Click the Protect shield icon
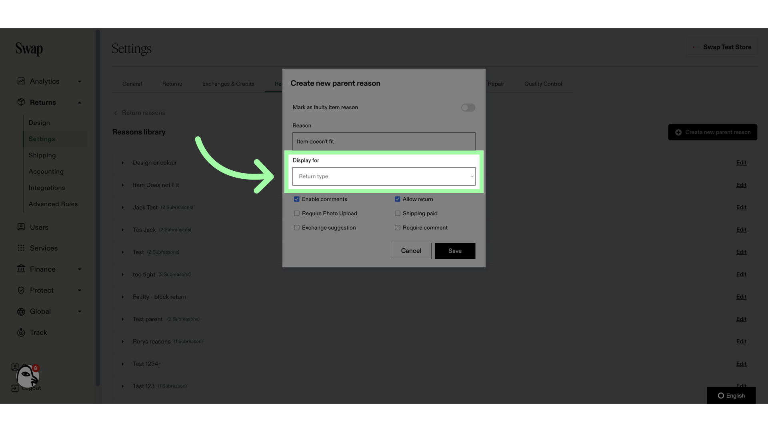Viewport: 768px width, 432px height. 21,290
